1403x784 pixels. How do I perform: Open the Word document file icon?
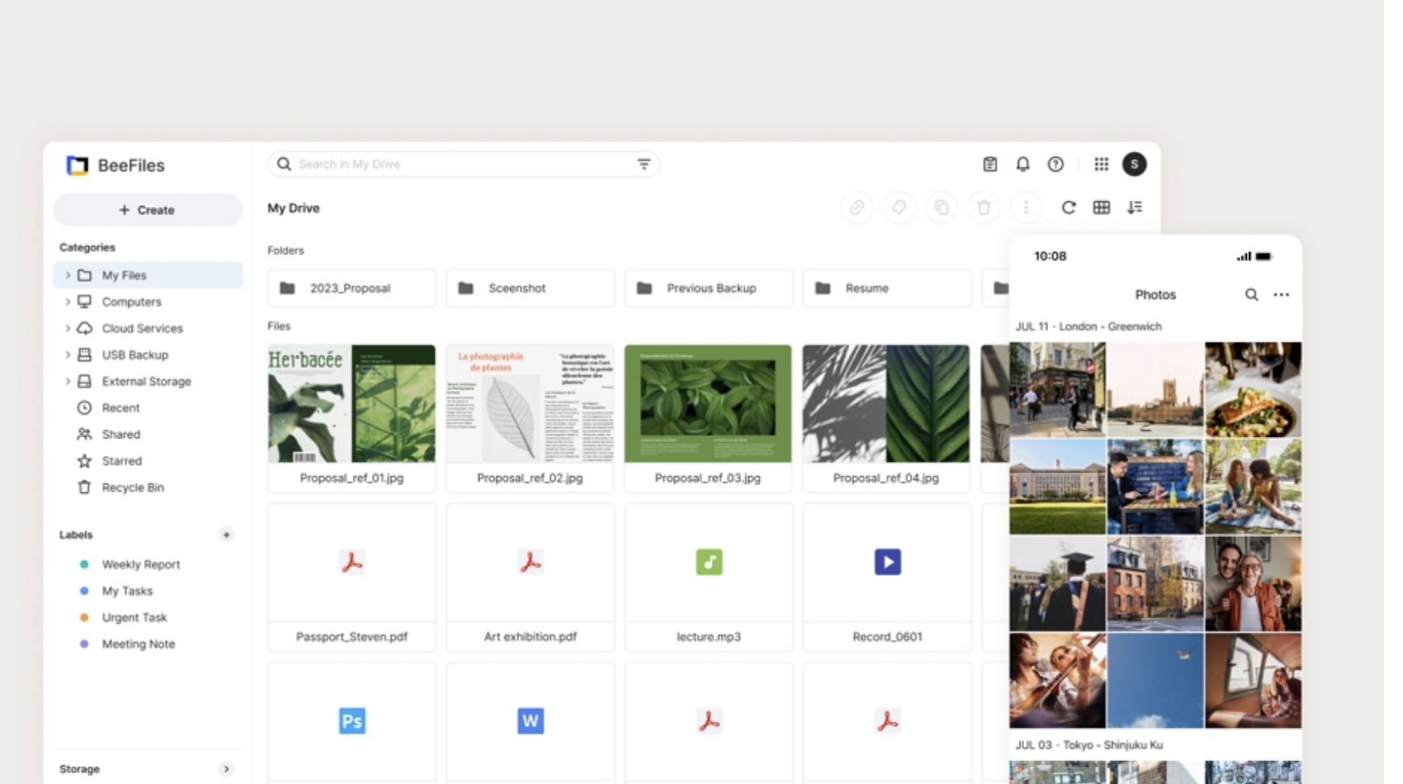click(530, 721)
